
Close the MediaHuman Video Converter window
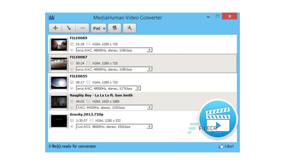click(x=229, y=16)
